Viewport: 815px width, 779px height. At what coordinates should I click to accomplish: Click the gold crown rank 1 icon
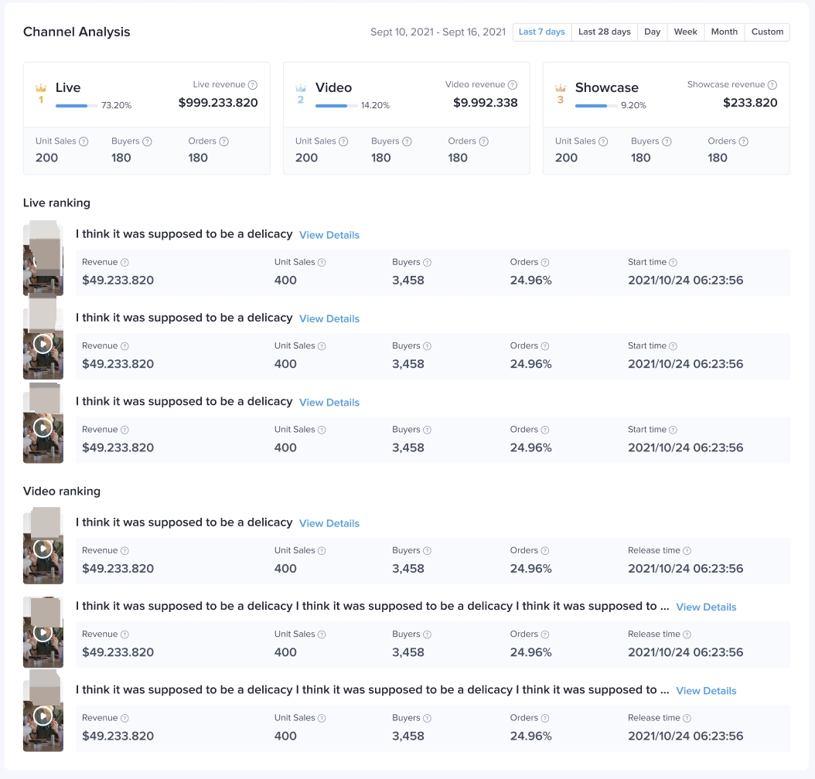(41, 89)
